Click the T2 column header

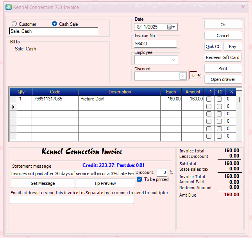click(x=220, y=92)
